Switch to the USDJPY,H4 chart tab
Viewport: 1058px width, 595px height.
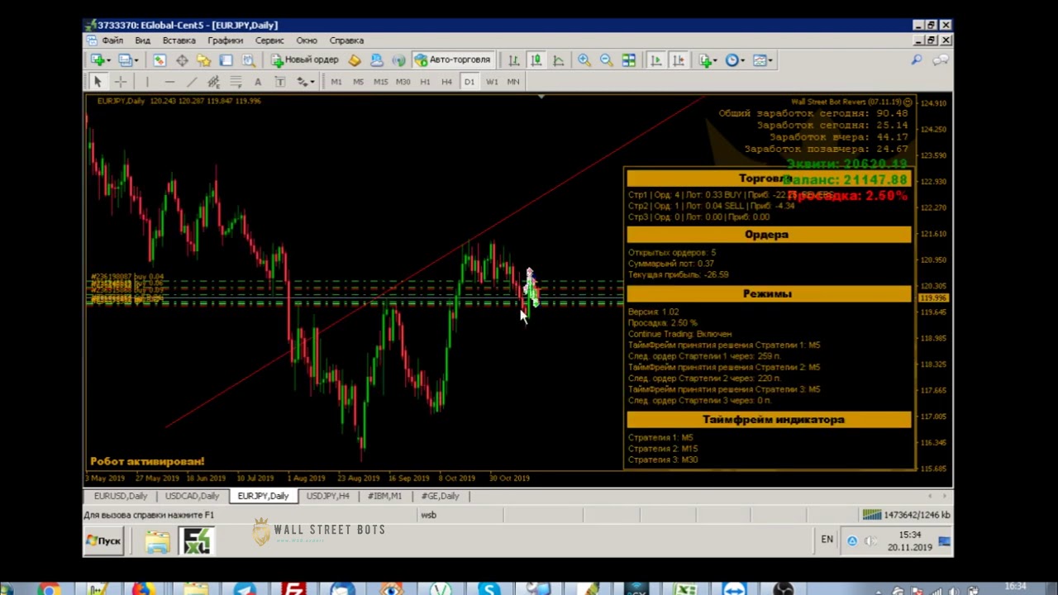click(327, 496)
